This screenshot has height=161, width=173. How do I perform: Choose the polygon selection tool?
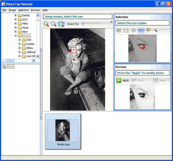pos(134,30)
